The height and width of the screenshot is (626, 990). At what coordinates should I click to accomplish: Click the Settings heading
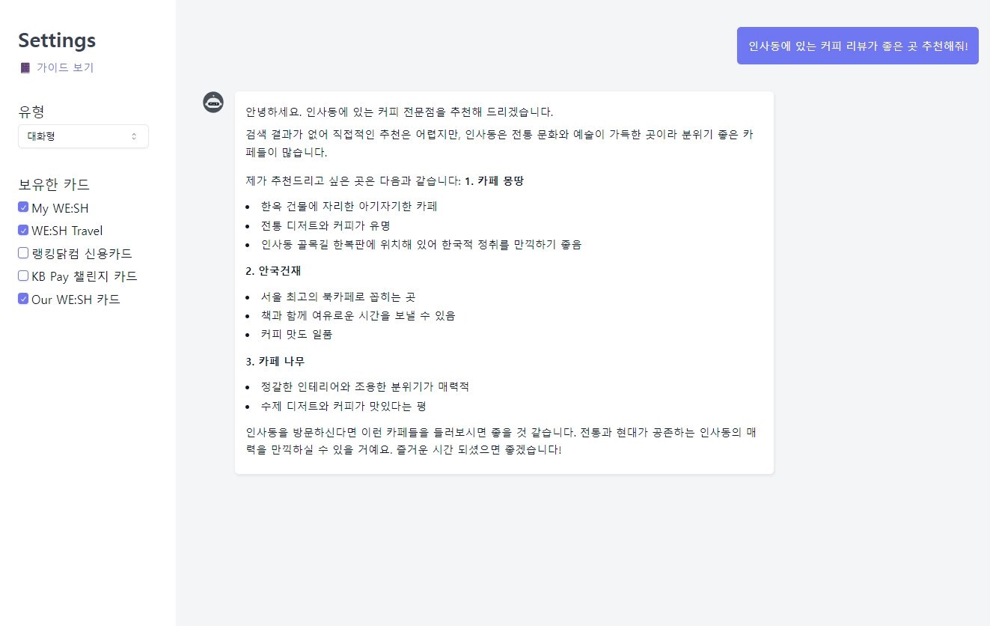[x=57, y=40]
